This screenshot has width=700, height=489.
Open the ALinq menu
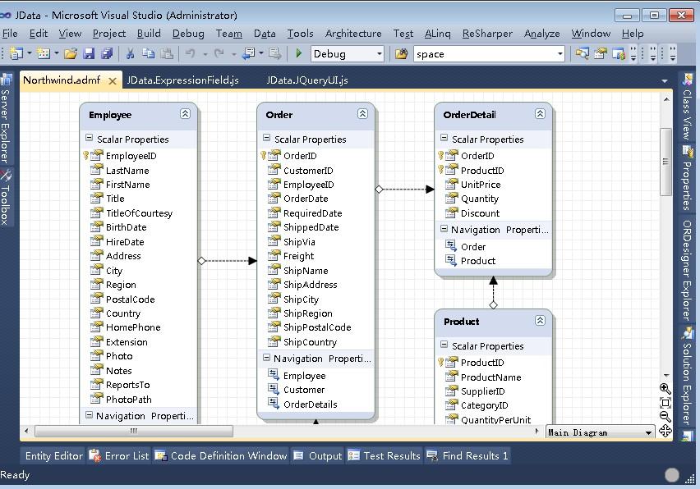click(x=437, y=34)
